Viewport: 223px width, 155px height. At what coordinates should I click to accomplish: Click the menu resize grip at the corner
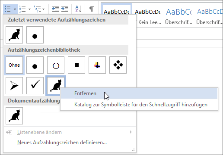[x=133, y=150]
